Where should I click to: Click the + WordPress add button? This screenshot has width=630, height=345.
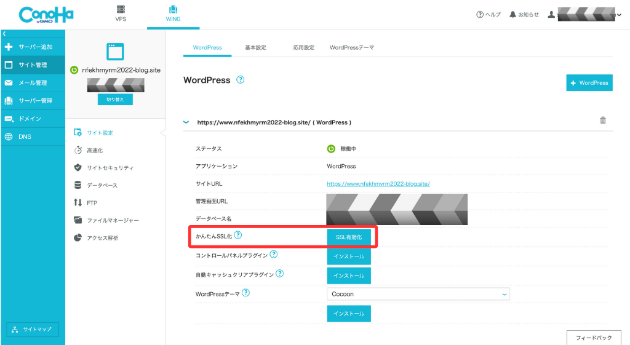pyautogui.click(x=589, y=83)
